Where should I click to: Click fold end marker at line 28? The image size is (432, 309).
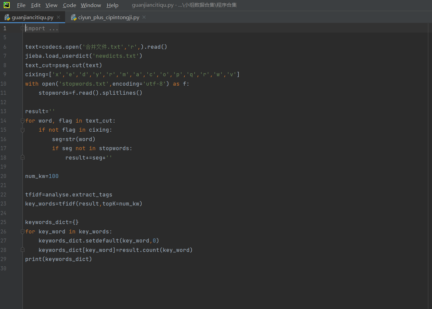click(22, 250)
